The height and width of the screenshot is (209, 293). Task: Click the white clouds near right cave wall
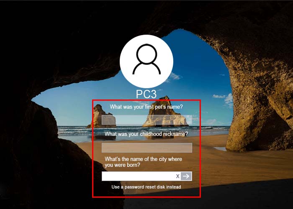click(x=225, y=98)
